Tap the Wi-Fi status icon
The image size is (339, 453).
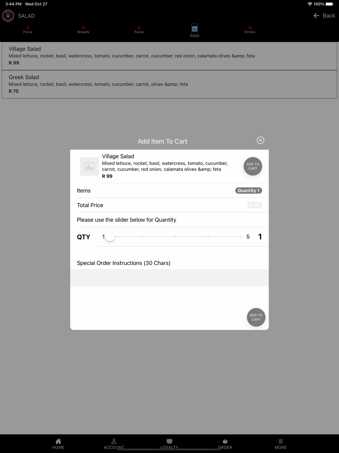click(310, 4)
